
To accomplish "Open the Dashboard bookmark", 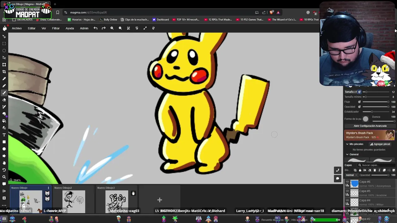I will (x=161, y=20).
